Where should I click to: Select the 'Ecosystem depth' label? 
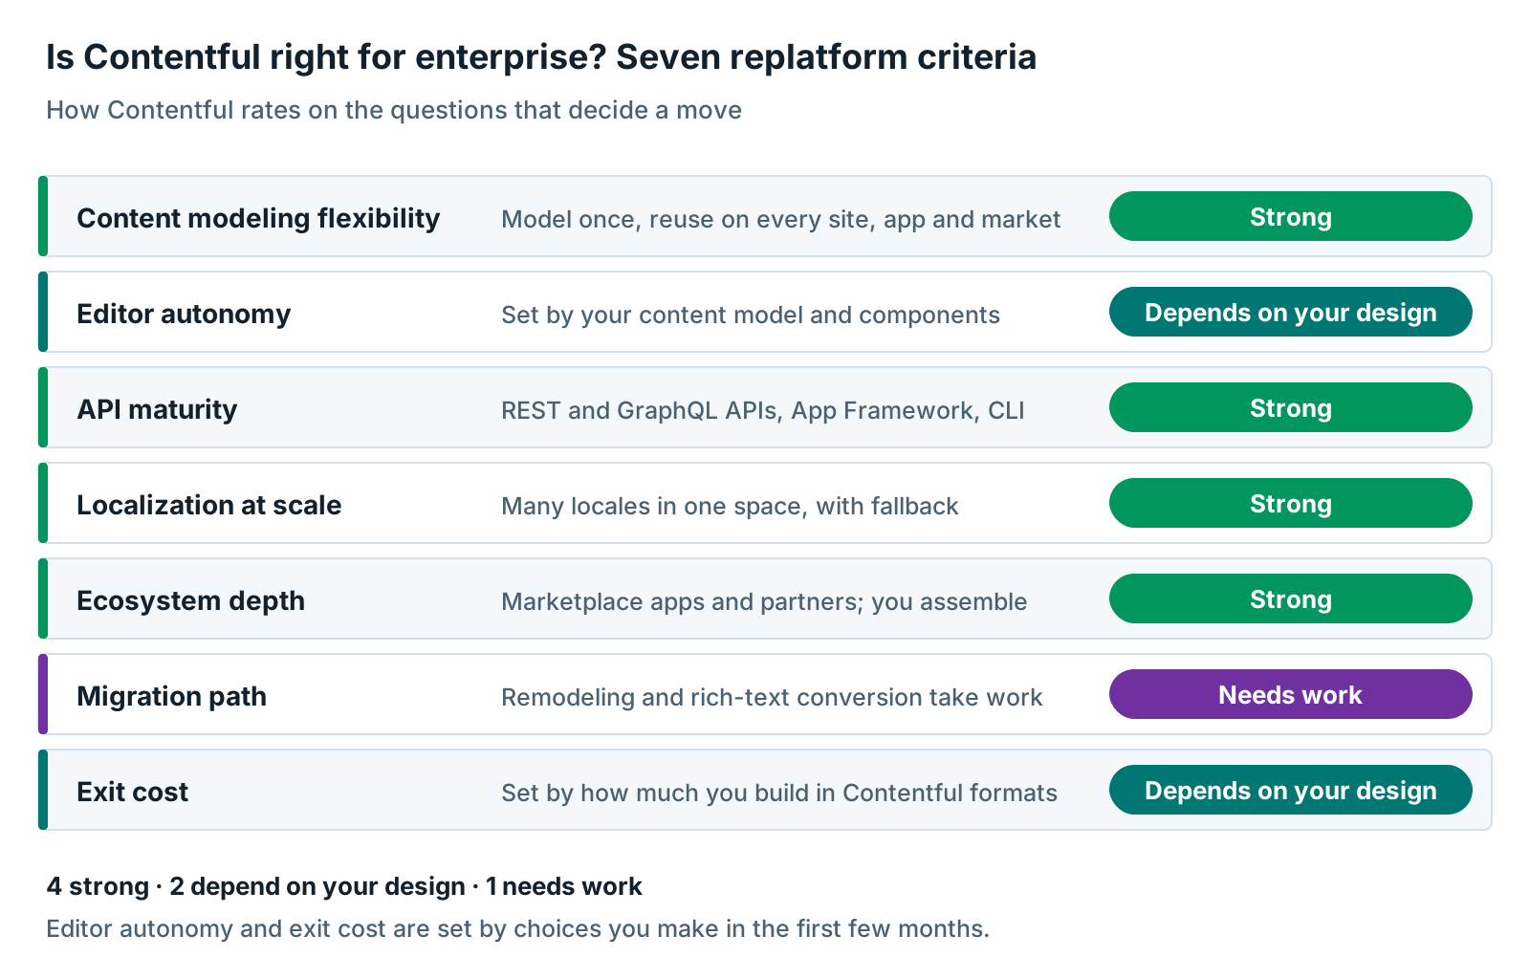(x=190, y=600)
